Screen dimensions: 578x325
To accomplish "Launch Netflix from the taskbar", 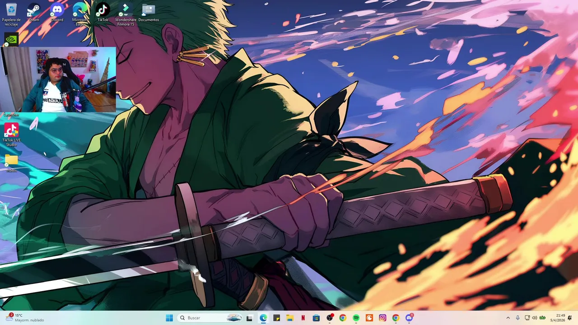I will (x=303, y=318).
